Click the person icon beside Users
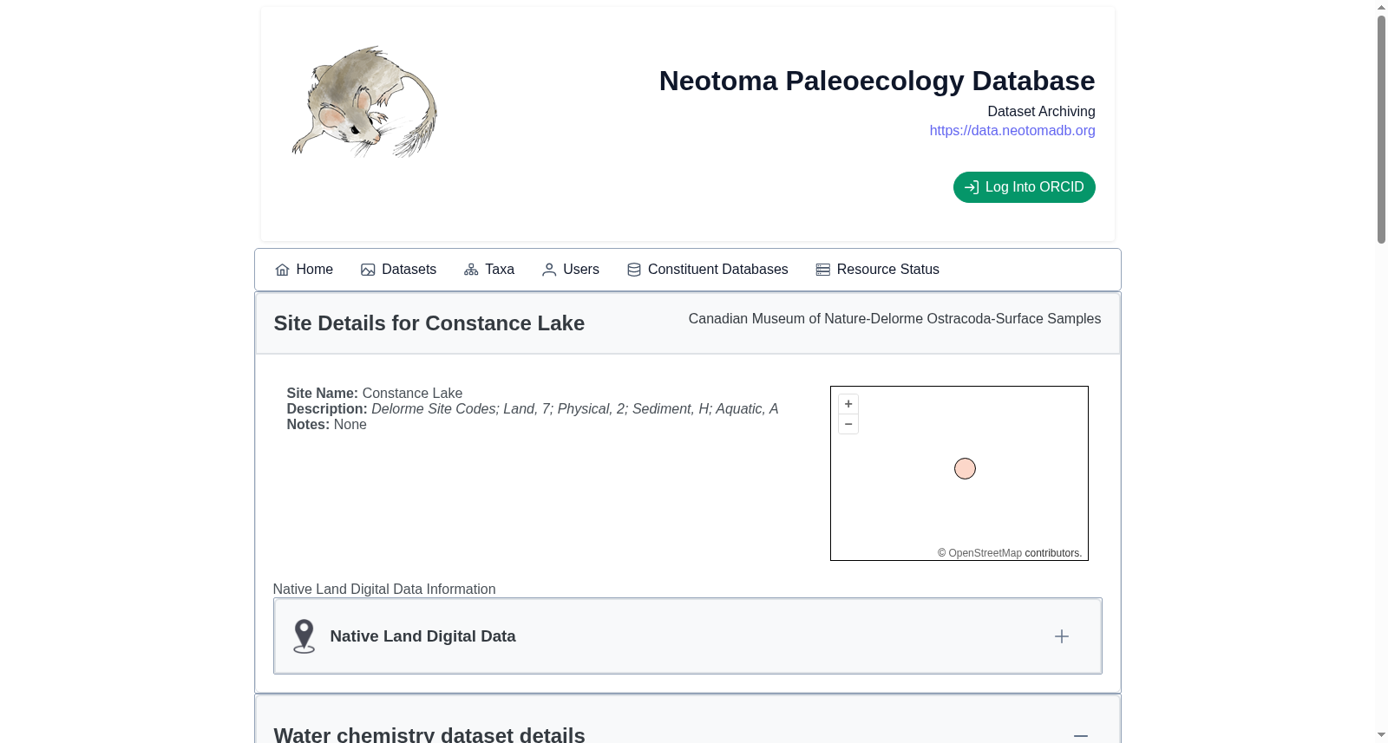The height and width of the screenshot is (743, 1388). pos(549,270)
